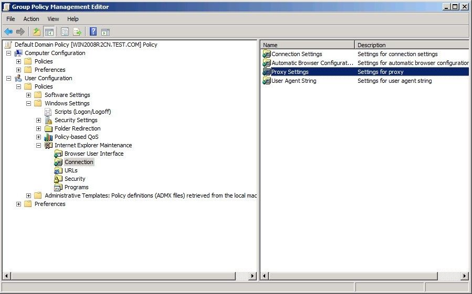472x294 pixels.
Task: Click the Folder Redirection folder icon
Action: 48,129
